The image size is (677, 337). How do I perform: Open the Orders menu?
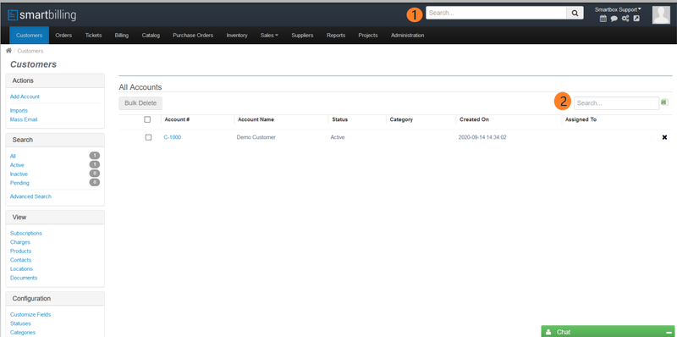pos(63,36)
